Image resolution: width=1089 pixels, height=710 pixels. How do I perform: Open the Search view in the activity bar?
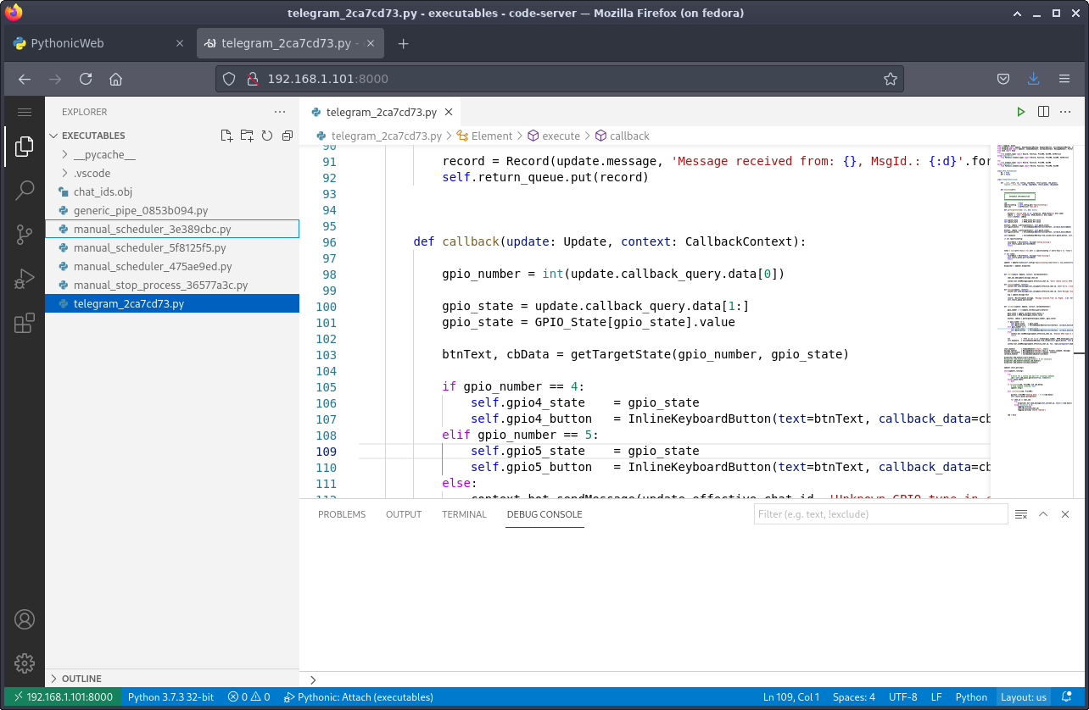click(x=24, y=190)
